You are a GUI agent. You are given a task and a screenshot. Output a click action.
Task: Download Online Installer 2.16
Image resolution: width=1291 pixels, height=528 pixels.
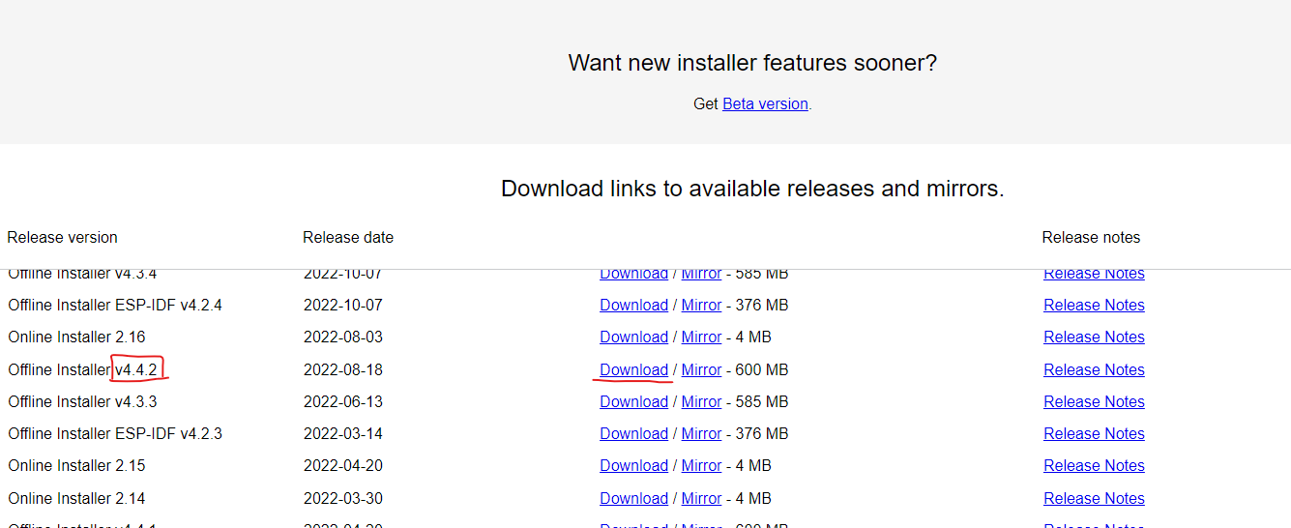point(633,337)
